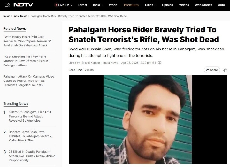Open the Premium menu item
The image size is (230, 167).
point(131,5)
